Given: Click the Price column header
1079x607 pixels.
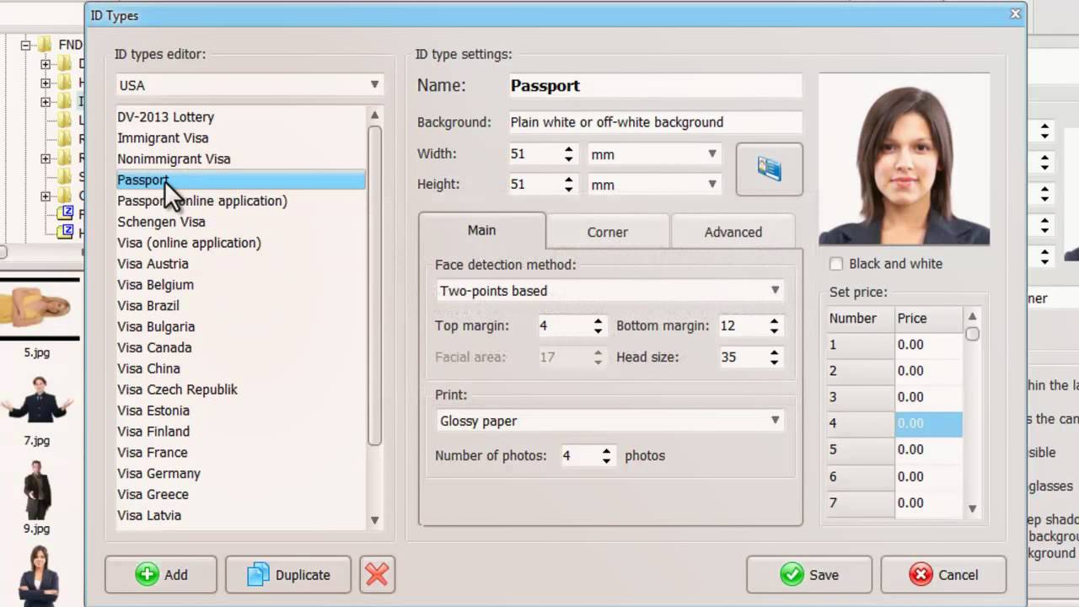Looking at the screenshot, I should 928,319.
